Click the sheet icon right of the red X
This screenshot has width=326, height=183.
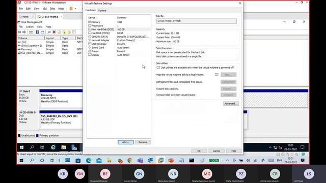pos(59,32)
